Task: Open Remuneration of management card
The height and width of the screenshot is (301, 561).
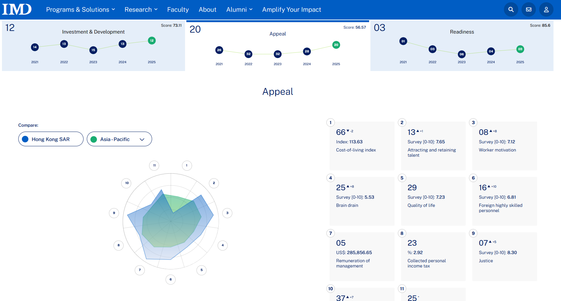Action: (x=362, y=257)
